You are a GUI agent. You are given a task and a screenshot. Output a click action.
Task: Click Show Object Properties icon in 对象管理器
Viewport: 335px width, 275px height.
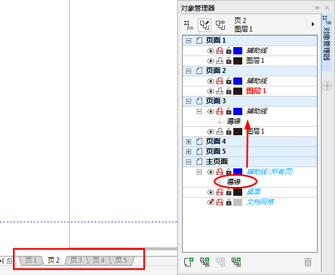point(189,25)
